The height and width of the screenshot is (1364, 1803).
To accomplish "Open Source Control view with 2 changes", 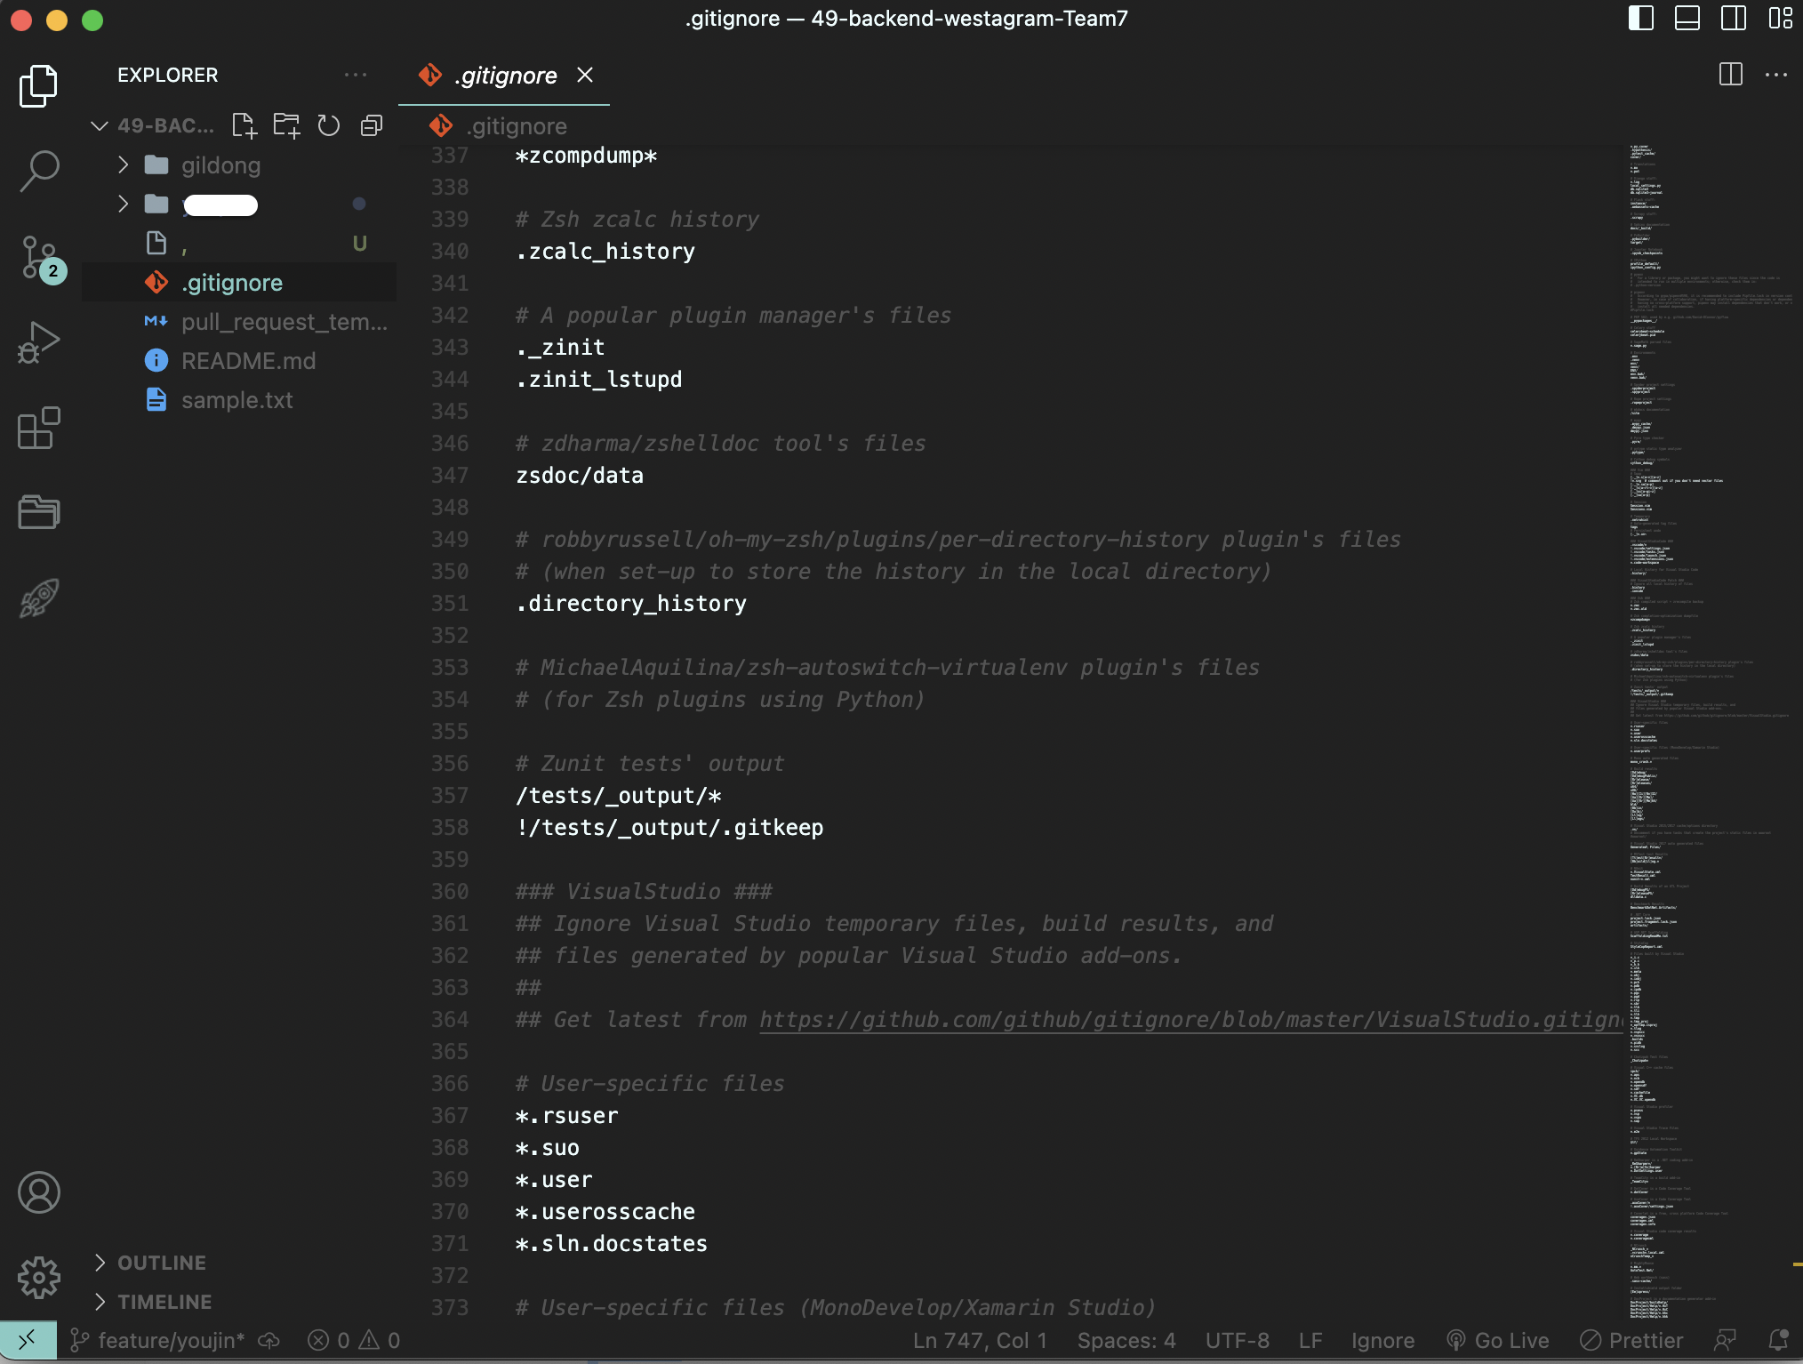I will 39,257.
